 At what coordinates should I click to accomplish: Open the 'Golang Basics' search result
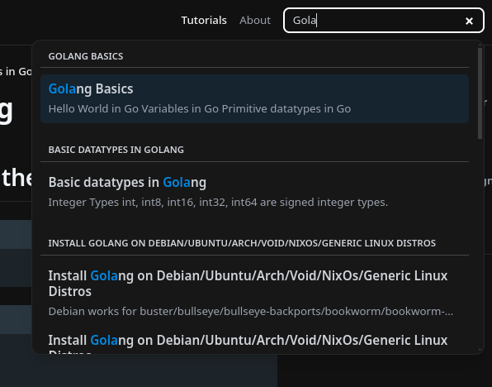(254, 98)
